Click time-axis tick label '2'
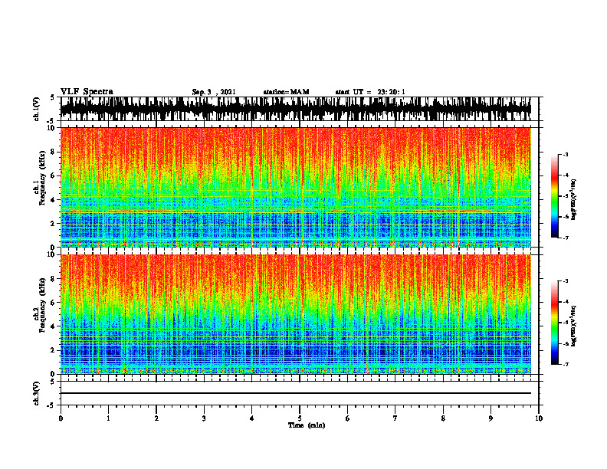This screenshot has height=469, width=607. tap(156, 418)
